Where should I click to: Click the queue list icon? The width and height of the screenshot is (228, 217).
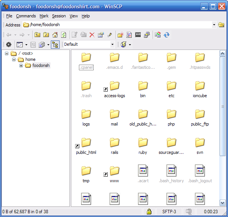33,45
